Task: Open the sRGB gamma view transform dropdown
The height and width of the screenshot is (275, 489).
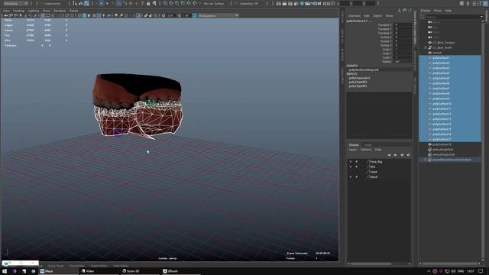Action: (x=219, y=15)
